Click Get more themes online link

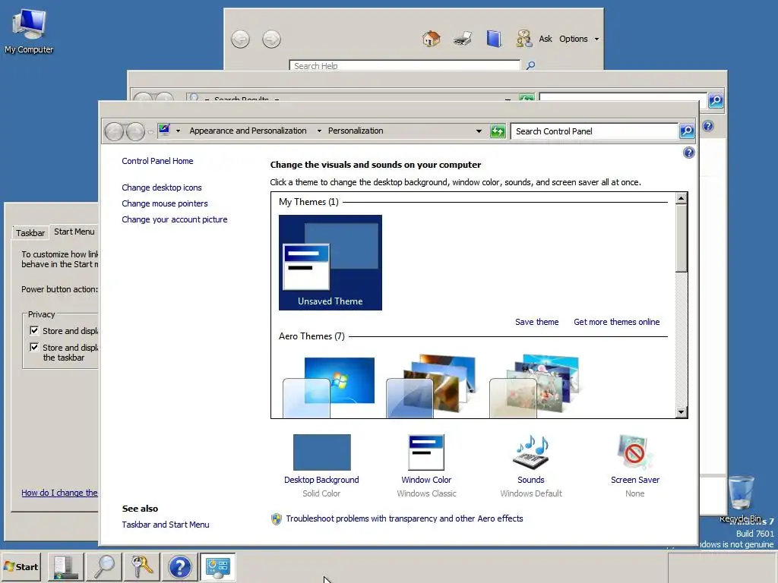[617, 322]
